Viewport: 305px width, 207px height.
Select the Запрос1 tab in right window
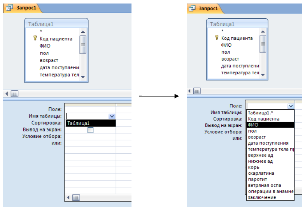click(205, 9)
